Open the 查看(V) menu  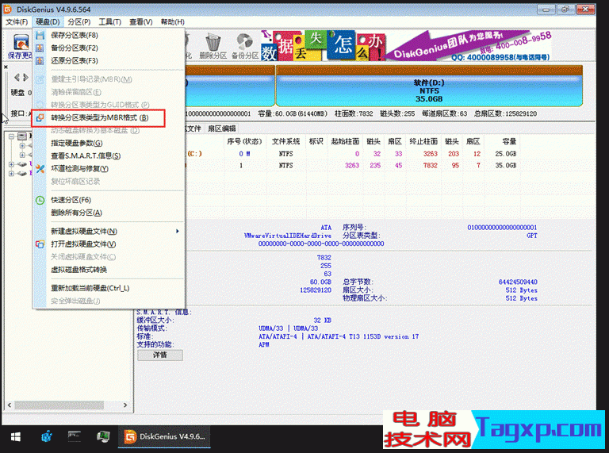tap(140, 22)
